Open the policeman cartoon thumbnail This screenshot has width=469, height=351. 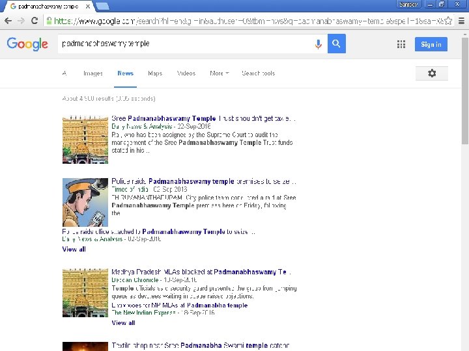pyautogui.click(x=85, y=202)
